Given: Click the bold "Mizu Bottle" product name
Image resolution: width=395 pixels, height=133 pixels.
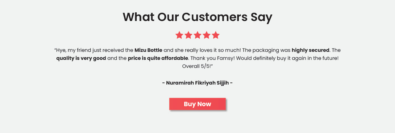Looking at the screenshot, I should tap(148, 50).
